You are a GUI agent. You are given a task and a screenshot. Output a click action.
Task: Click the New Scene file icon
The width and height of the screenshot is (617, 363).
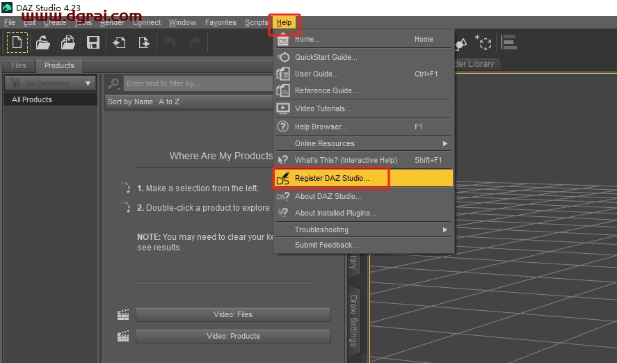click(18, 42)
